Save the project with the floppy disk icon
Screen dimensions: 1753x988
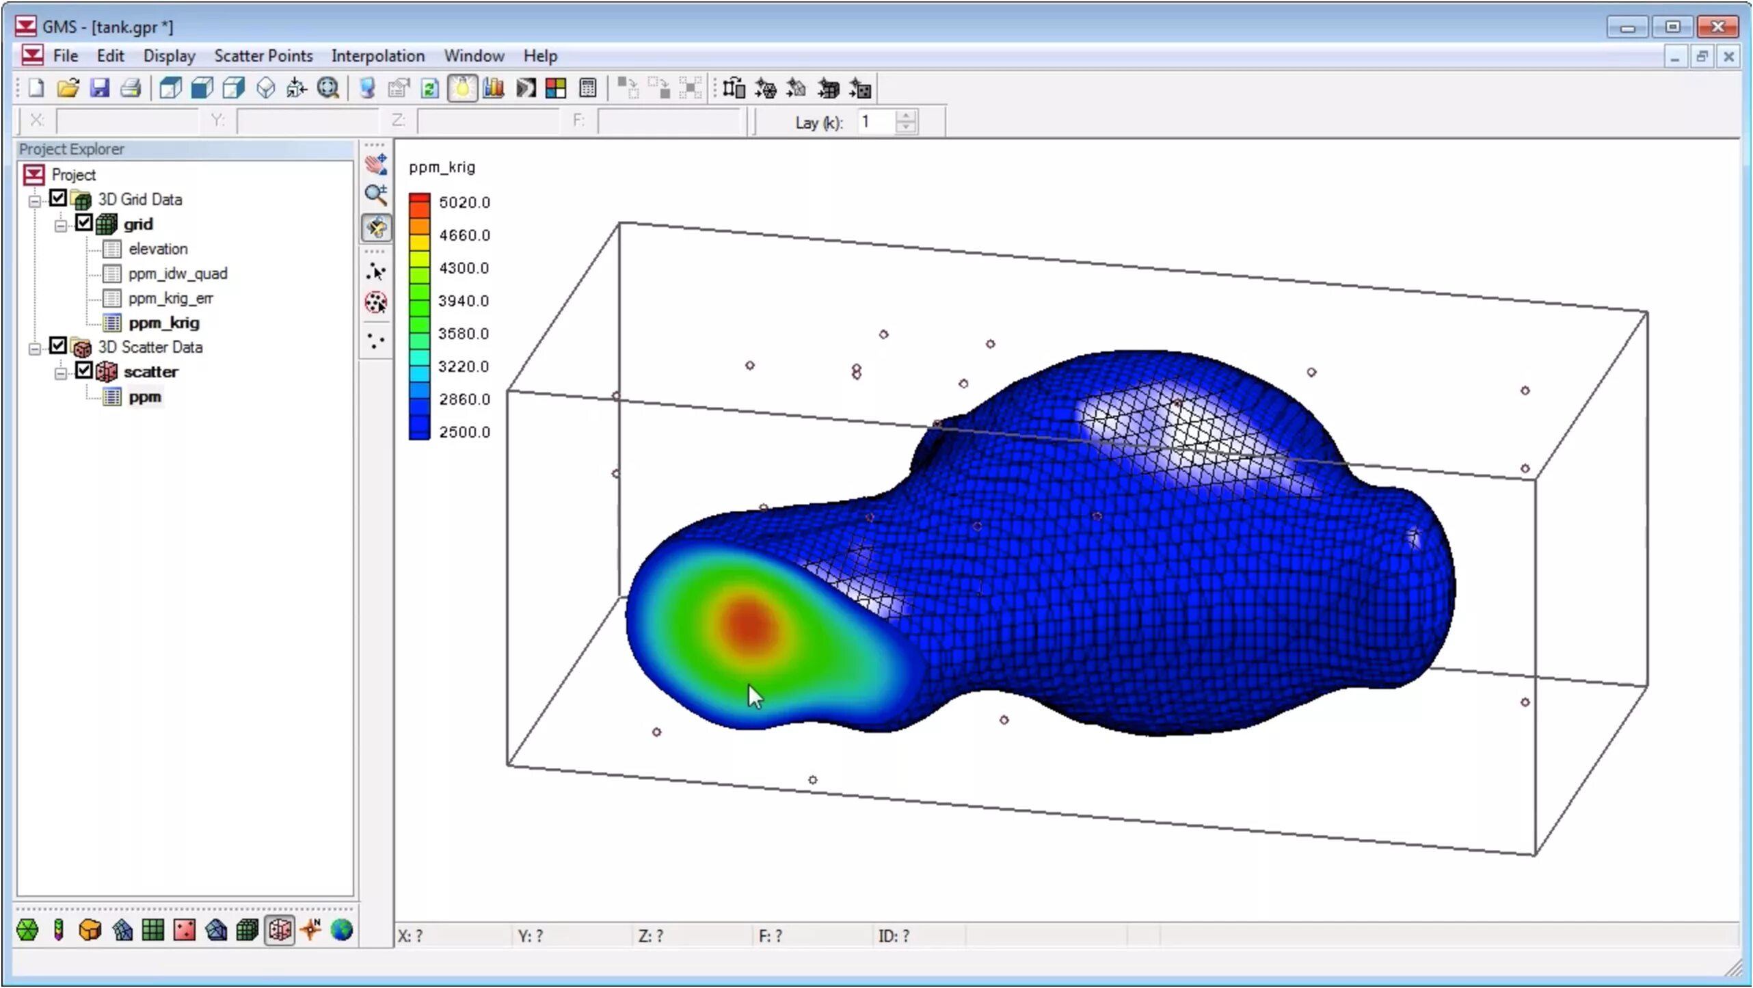pyautogui.click(x=100, y=88)
